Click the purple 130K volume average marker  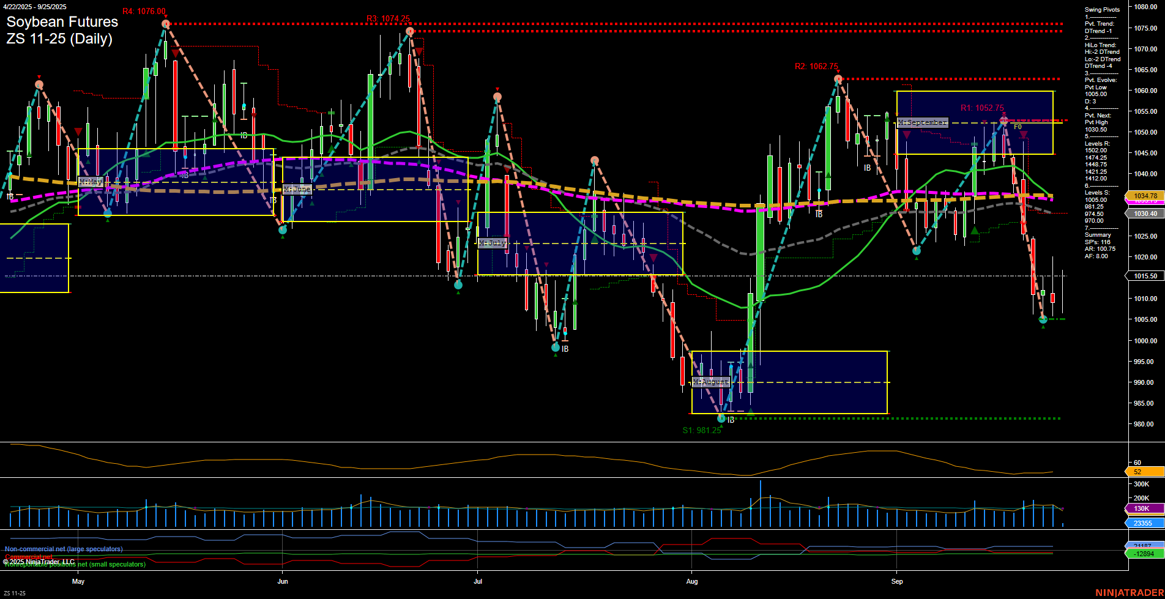point(1141,508)
